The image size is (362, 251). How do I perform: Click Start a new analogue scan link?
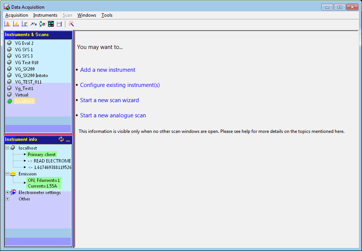[x=113, y=115]
